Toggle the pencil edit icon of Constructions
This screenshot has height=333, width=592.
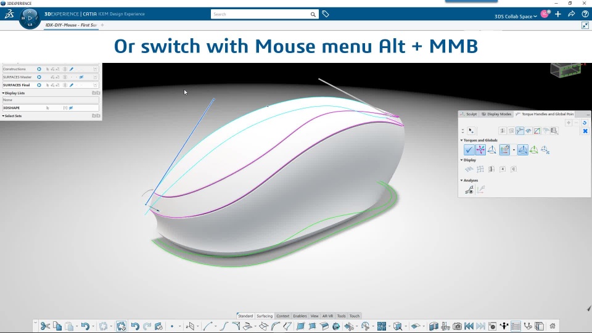(x=72, y=69)
